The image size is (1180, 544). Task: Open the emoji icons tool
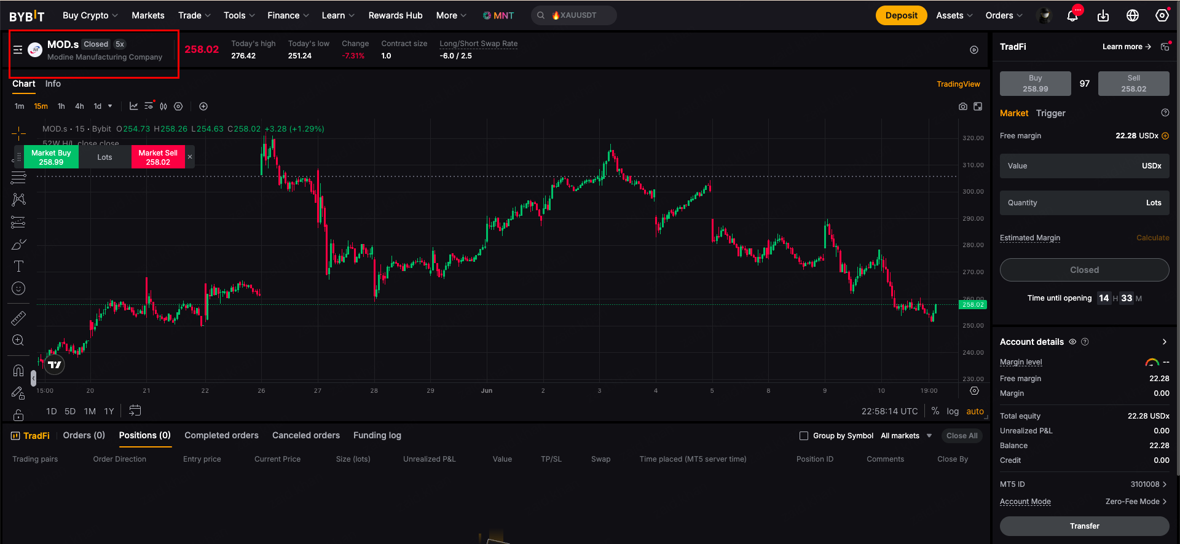[x=18, y=288]
